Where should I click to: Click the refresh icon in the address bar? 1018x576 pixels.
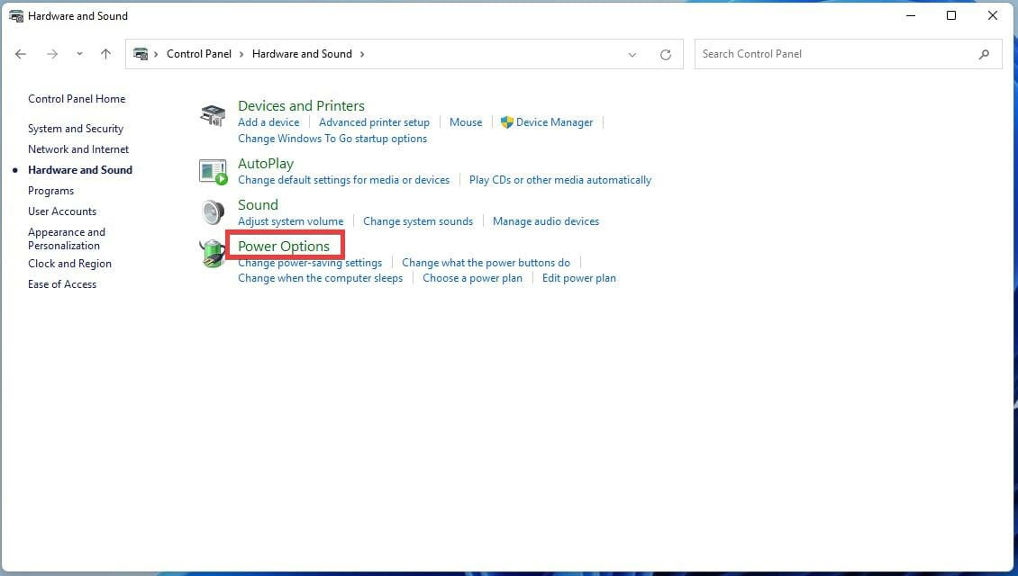pos(666,54)
